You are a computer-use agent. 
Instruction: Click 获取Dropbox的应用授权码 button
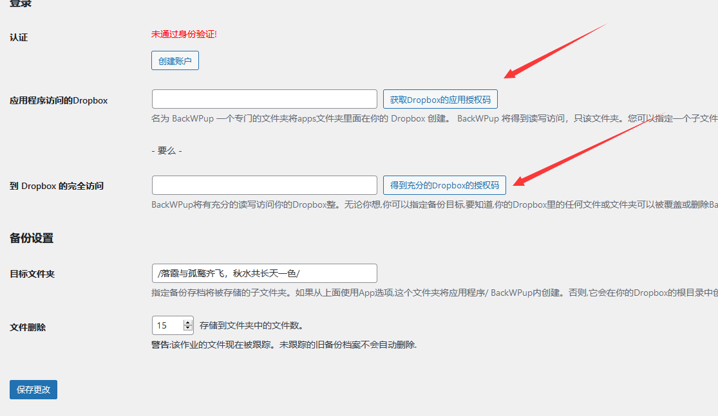pos(440,99)
